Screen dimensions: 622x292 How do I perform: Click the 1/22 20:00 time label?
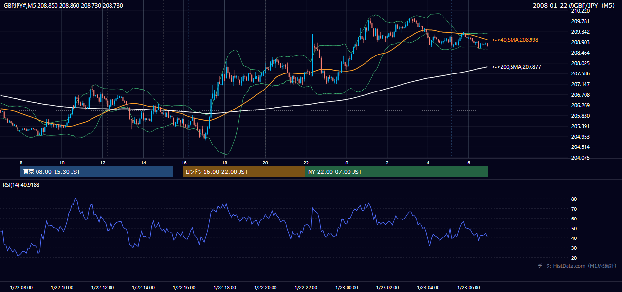point(265,288)
